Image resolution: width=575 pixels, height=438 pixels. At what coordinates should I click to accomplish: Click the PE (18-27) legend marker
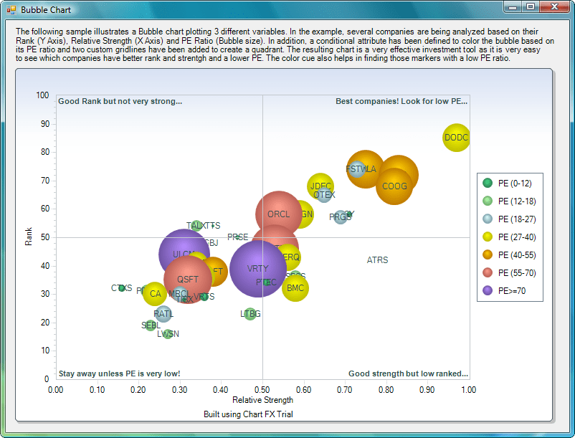point(488,219)
